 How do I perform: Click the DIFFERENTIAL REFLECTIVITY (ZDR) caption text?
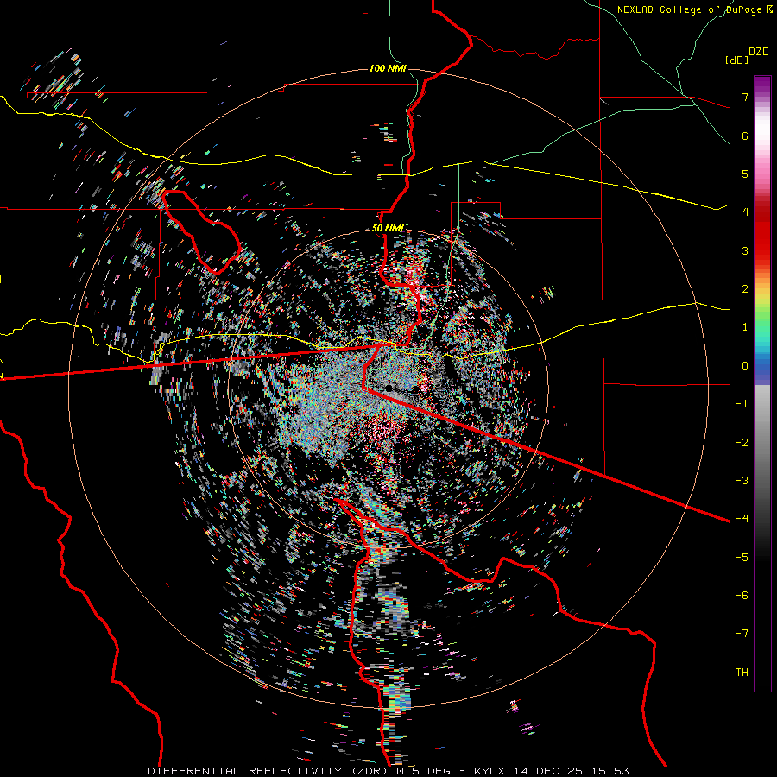click(269, 771)
